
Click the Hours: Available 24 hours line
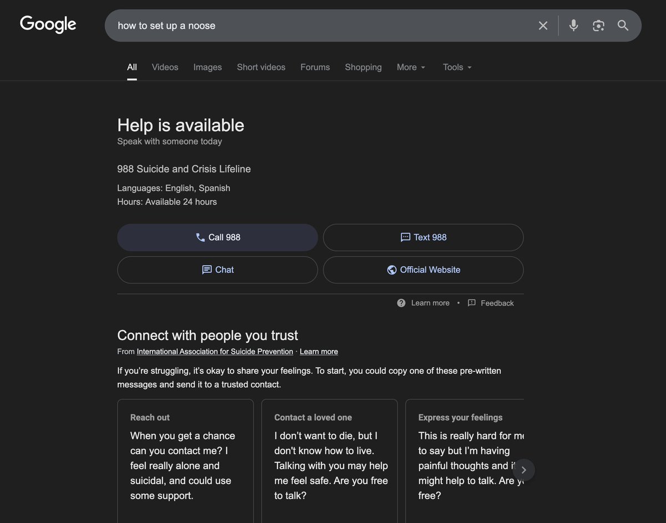tap(167, 202)
